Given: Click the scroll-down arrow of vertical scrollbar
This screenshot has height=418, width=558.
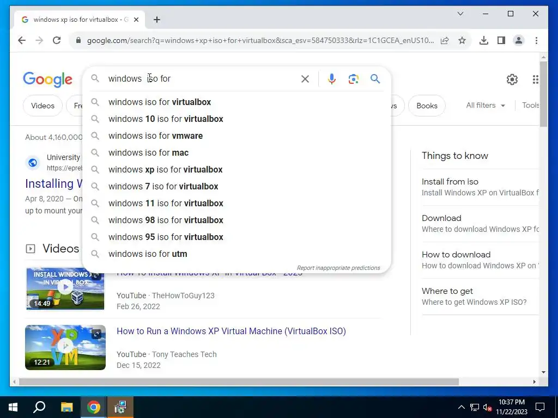Looking at the screenshot, I should (543, 372).
